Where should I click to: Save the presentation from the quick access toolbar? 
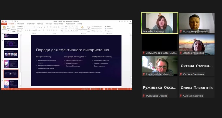click(x=6, y=21)
